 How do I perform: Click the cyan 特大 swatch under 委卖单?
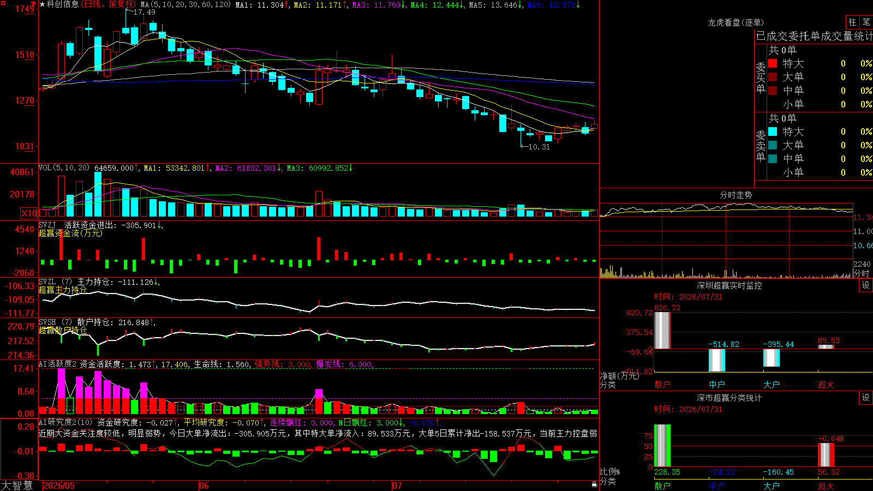point(773,131)
